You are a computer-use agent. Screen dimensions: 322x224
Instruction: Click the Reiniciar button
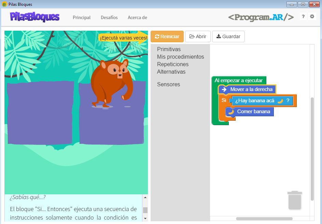tap(167, 36)
